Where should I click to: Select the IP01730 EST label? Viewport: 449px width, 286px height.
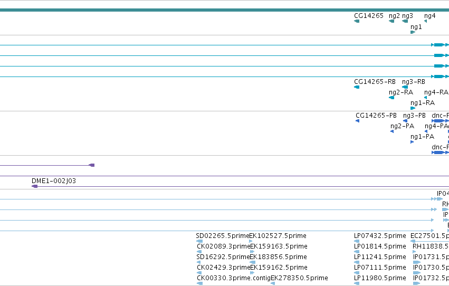[x=431, y=268]
